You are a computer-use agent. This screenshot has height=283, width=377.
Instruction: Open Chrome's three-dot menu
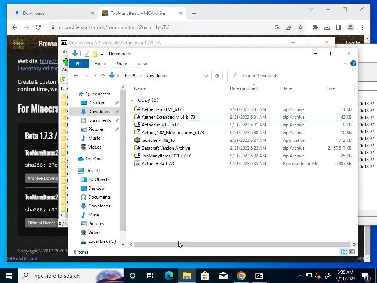click(x=362, y=27)
